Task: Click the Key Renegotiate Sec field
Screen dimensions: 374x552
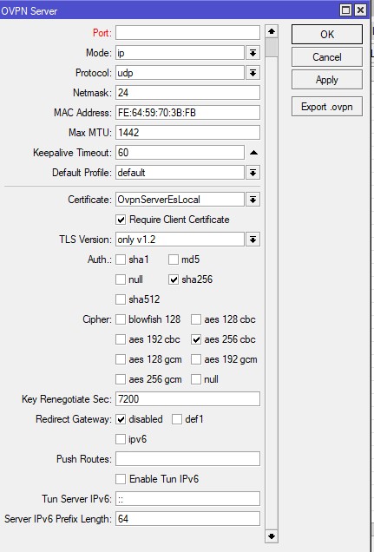Action: point(187,399)
